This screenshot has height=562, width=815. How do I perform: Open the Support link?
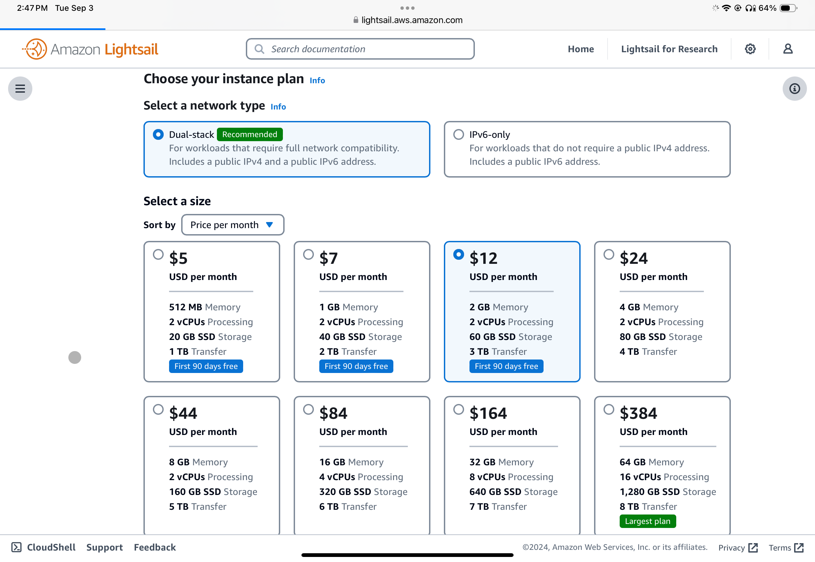point(104,547)
